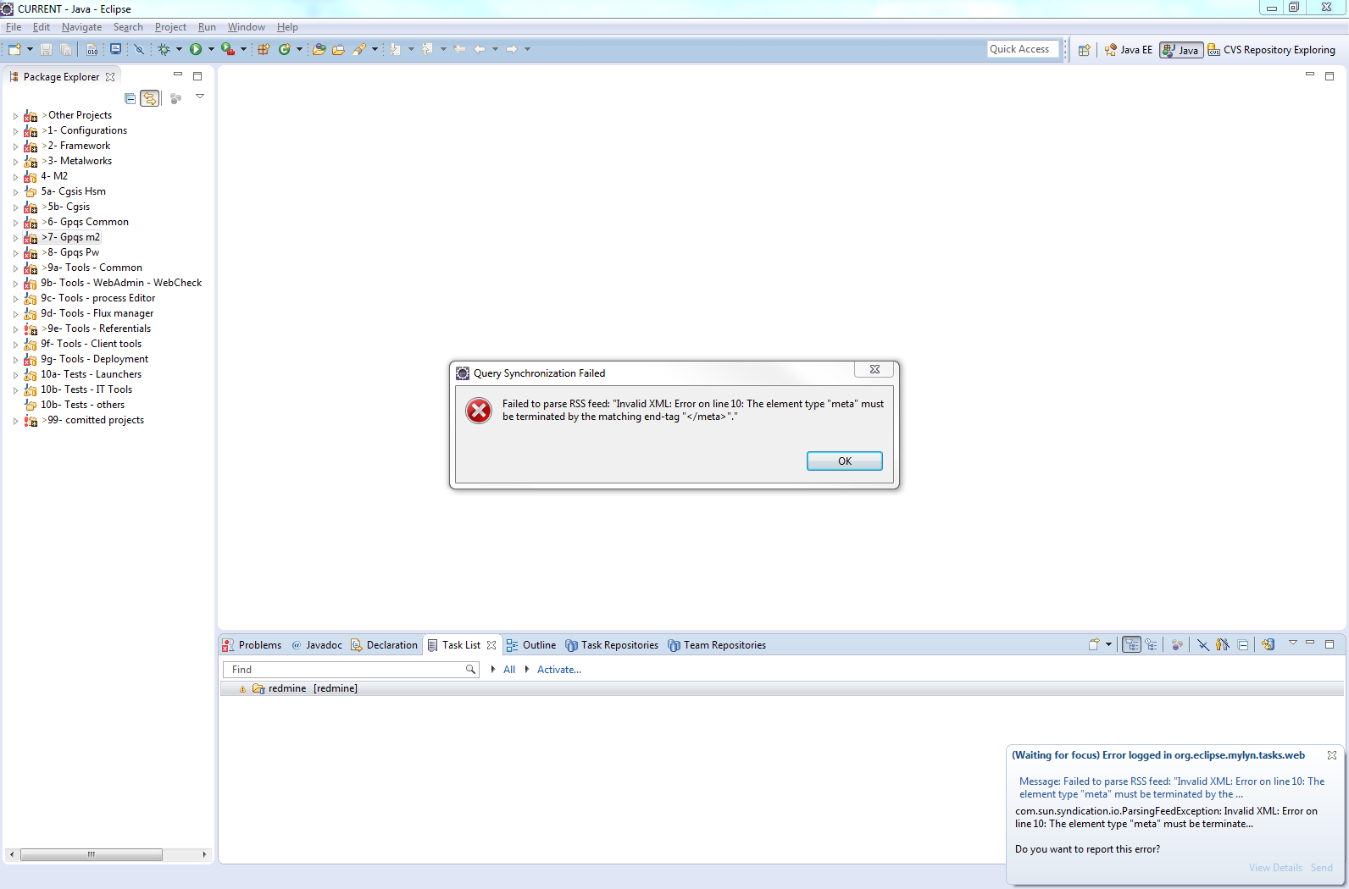Image resolution: width=1349 pixels, height=889 pixels.
Task: Toggle Categorized presentation in Task List
Action: pyautogui.click(x=1131, y=644)
